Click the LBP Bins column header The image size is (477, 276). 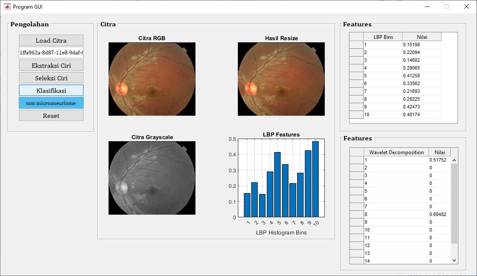tap(383, 37)
